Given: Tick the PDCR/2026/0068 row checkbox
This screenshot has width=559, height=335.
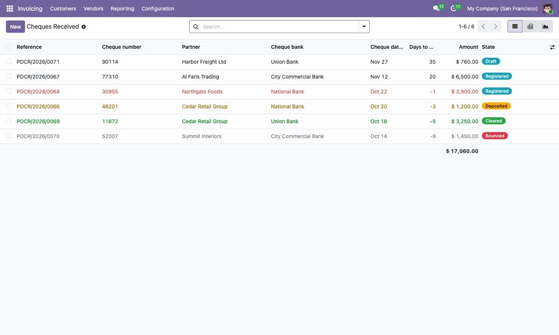Looking at the screenshot, I should click(9, 91).
